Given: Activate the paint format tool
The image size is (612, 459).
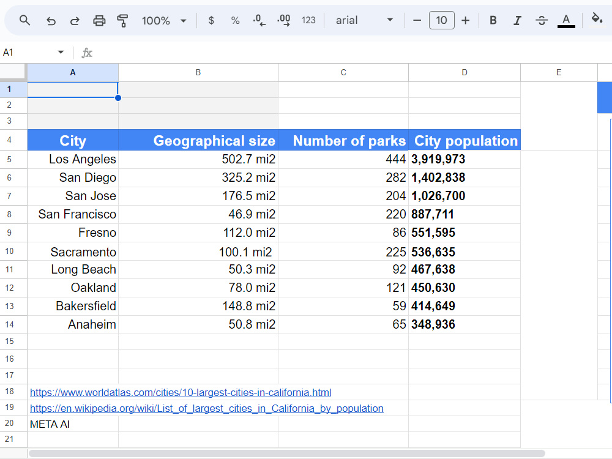Looking at the screenshot, I should (122, 21).
